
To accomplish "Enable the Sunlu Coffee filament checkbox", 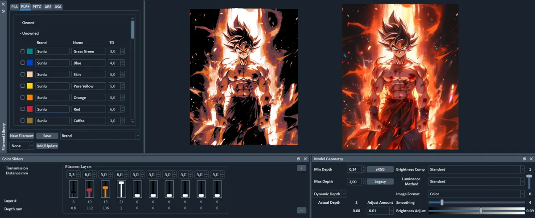I will click(23, 121).
